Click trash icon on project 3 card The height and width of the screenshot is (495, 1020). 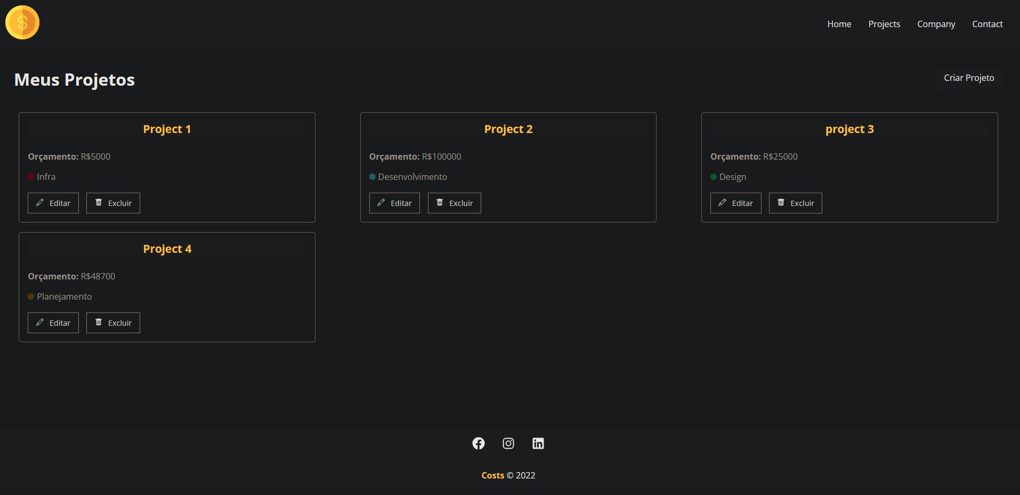click(781, 202)
